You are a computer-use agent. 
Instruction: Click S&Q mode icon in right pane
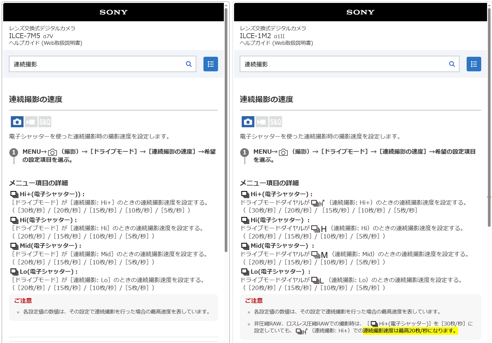275,122
